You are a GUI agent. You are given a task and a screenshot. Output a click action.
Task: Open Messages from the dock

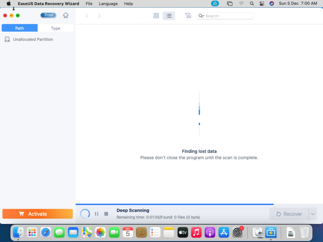59,233
